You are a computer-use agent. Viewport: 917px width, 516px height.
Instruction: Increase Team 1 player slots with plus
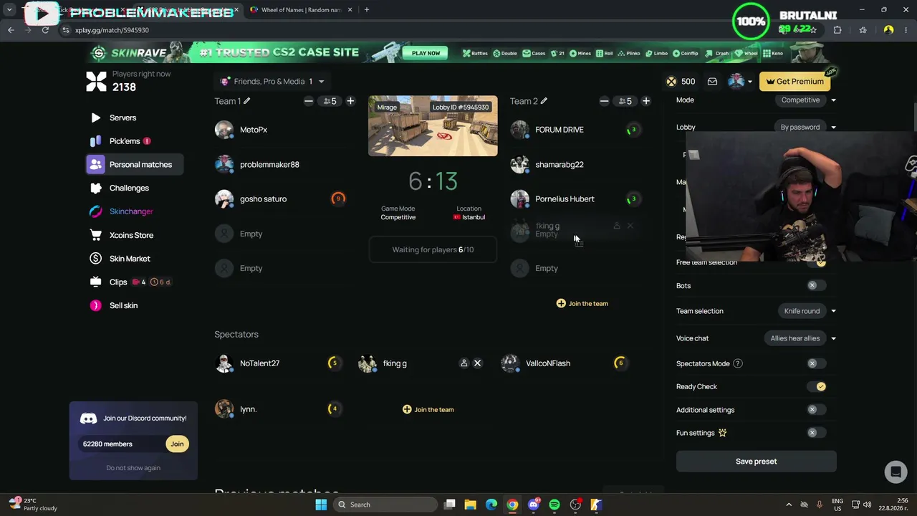[x=350, y=101]
